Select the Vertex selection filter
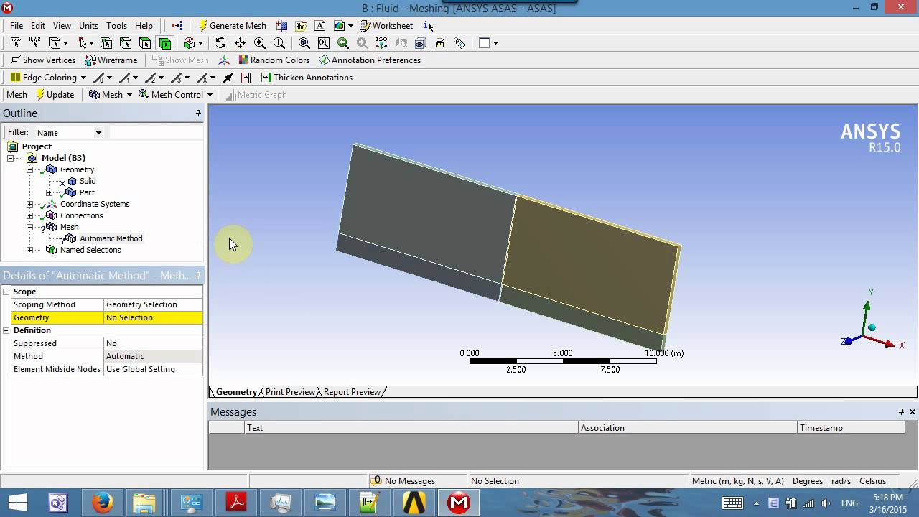 106,43
